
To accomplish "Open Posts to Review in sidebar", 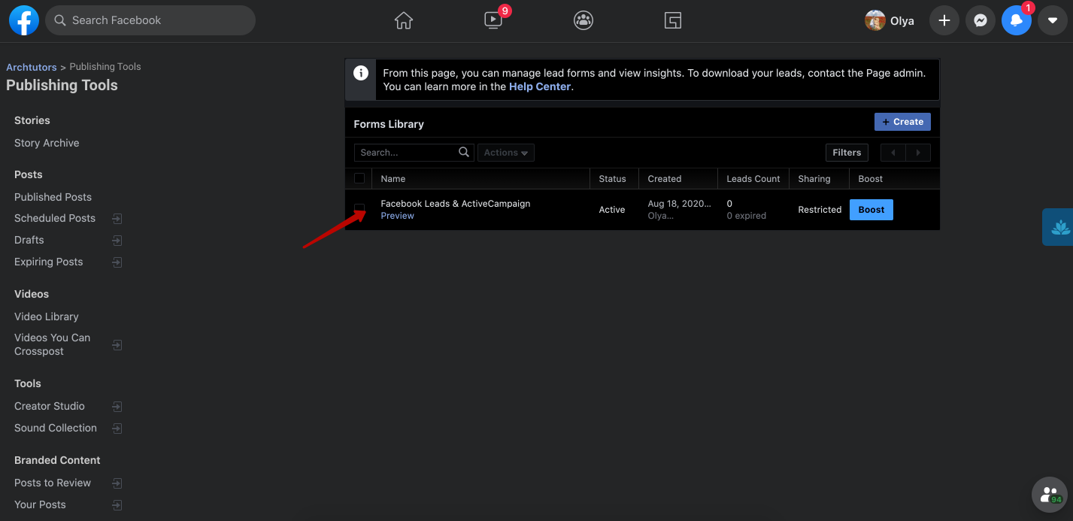I will (x=53, y=483).
